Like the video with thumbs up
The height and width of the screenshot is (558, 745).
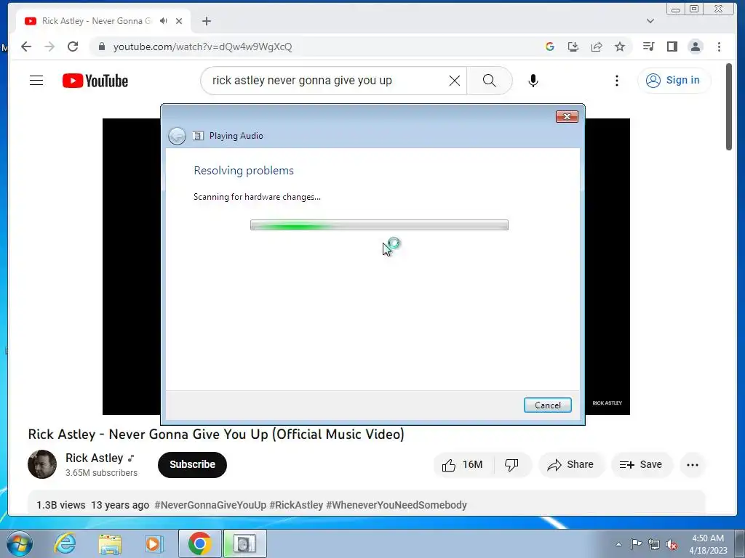coord(462,464)
